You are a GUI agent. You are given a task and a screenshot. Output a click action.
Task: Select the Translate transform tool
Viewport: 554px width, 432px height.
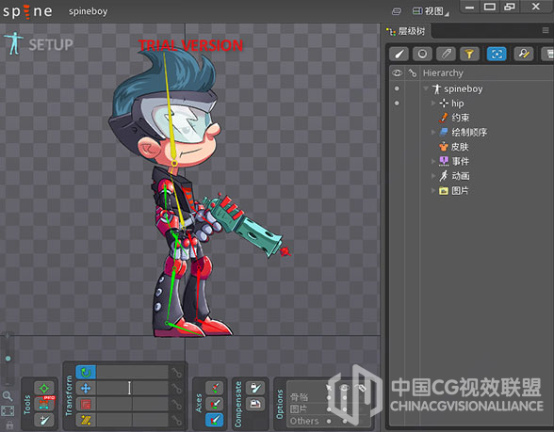tap(86, 388)
